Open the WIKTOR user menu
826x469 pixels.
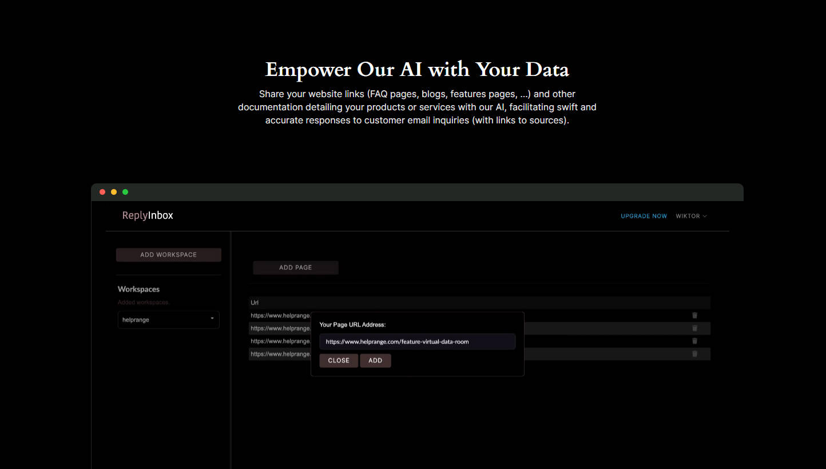pyautogui.click(x=691, y=216)
